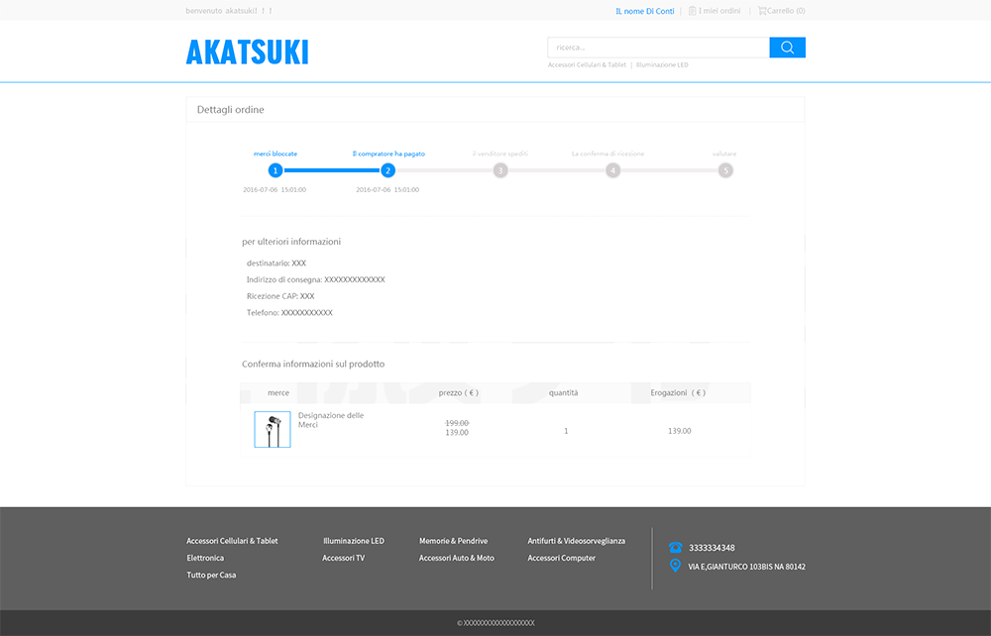Open the earphones product thumbnail
Screen dimensions: 991x636
273,430
